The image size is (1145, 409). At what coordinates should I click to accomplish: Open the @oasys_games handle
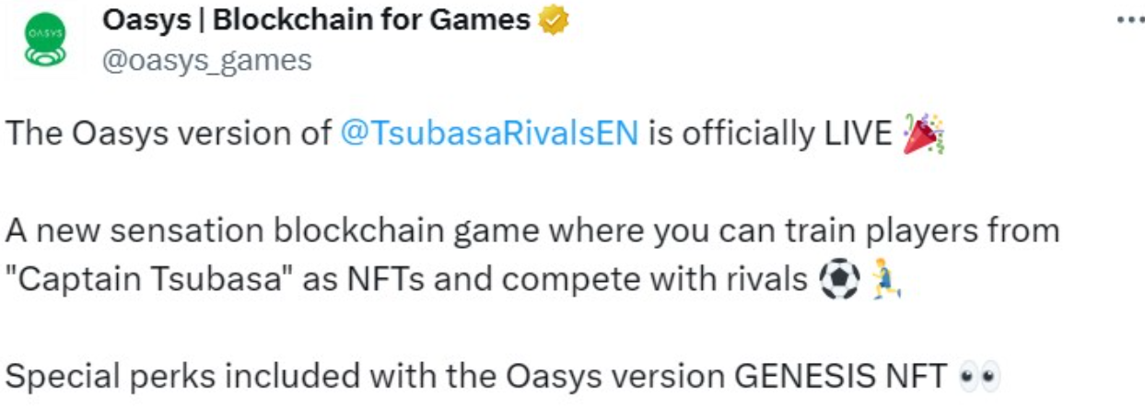(x=206, y=61)
